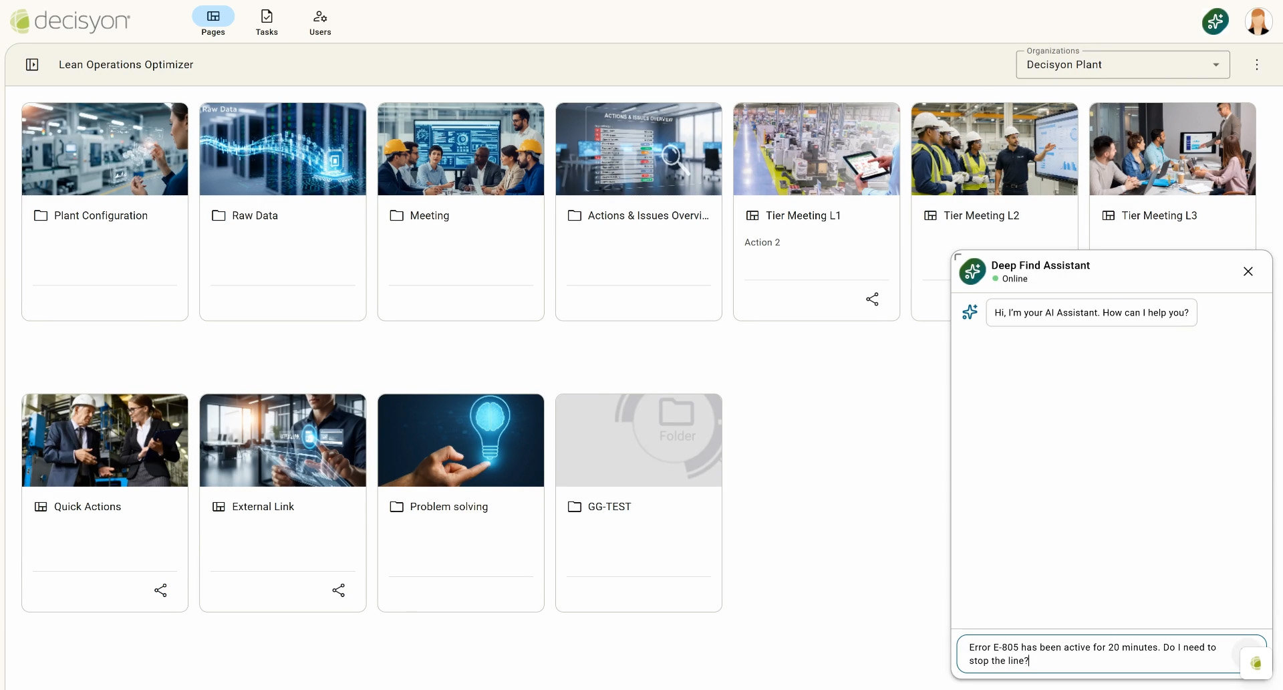Open the Raw Data thumbnail
Viewport: 1283px width, 690px height.
283,149
